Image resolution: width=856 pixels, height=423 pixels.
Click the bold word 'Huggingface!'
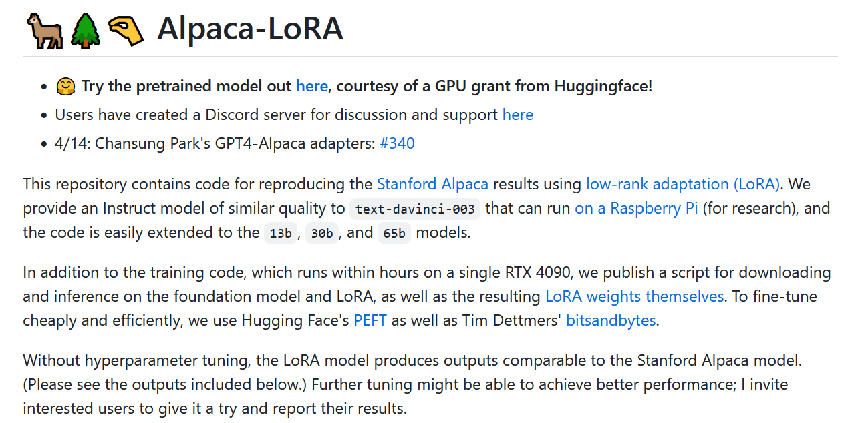[x=604, y=86]
